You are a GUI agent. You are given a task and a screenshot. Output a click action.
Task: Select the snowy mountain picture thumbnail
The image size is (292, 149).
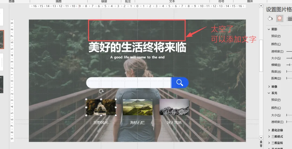(174, 107)
